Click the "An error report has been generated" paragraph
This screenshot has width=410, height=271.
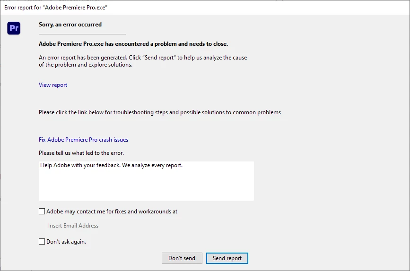[x=143, y=61]
